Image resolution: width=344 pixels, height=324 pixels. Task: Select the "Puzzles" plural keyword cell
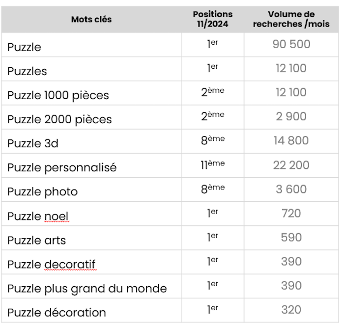(27, 71)
